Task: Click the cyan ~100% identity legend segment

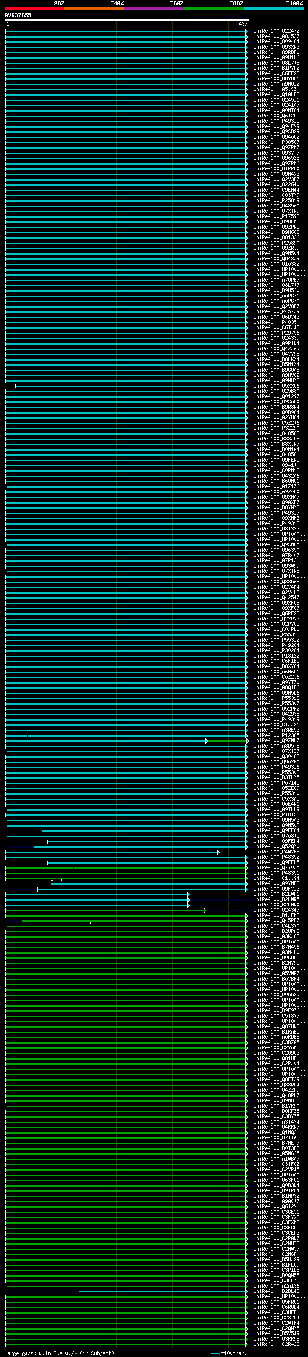Action: (273, 9)
